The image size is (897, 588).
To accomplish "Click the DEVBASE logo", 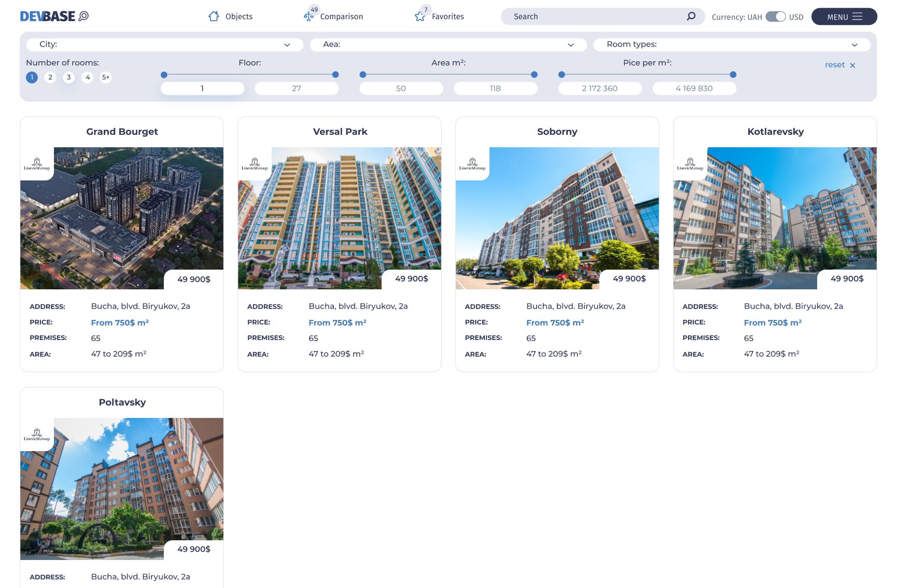I will (x=54, y=17).
